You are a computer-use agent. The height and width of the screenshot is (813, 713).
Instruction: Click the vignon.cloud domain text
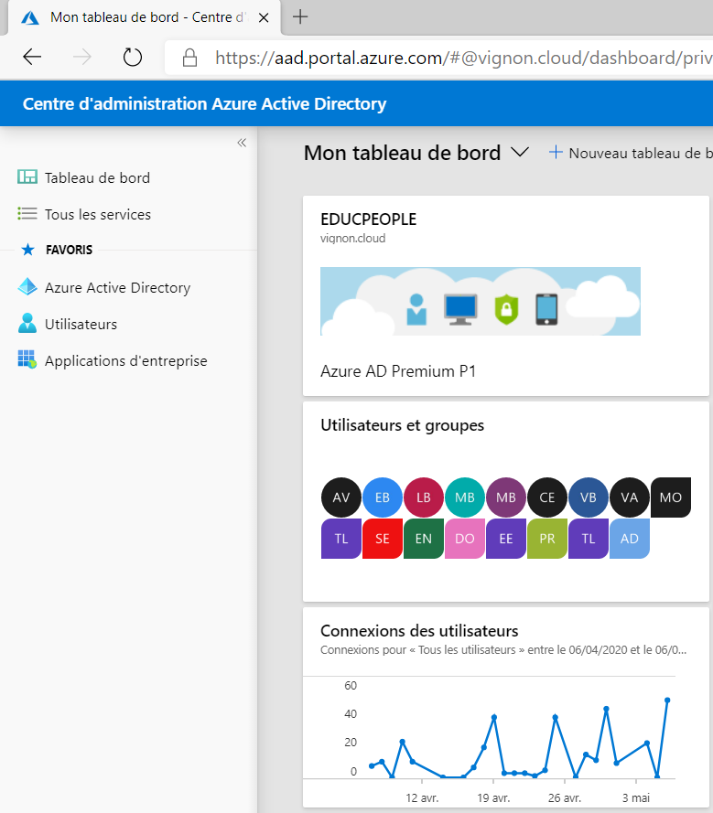pos(353,239)
